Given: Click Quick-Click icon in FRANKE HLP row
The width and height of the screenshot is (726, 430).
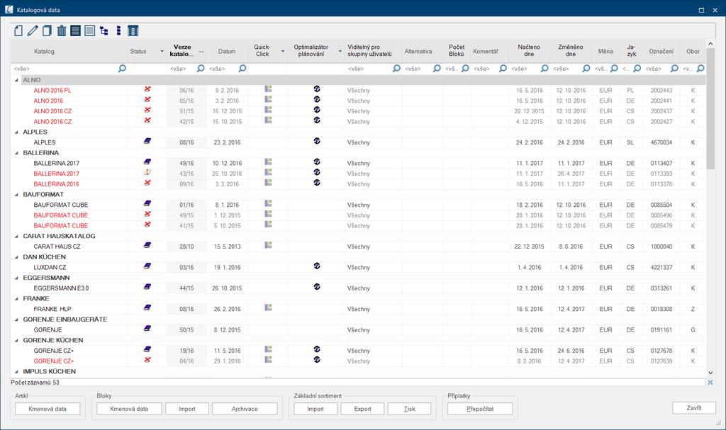Looking at the screenshot, I should (x=268, y=308).
